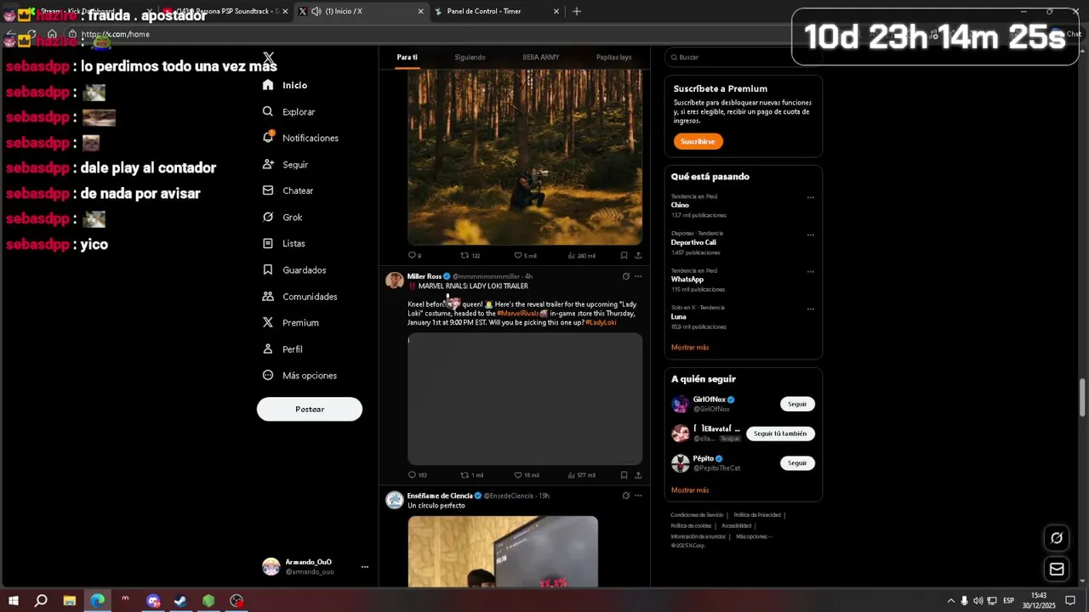This screenshot has height=612, width=1089.
Task: Open Listas in the sidebar
Action: pyautogui.click(x=283, y=243)
